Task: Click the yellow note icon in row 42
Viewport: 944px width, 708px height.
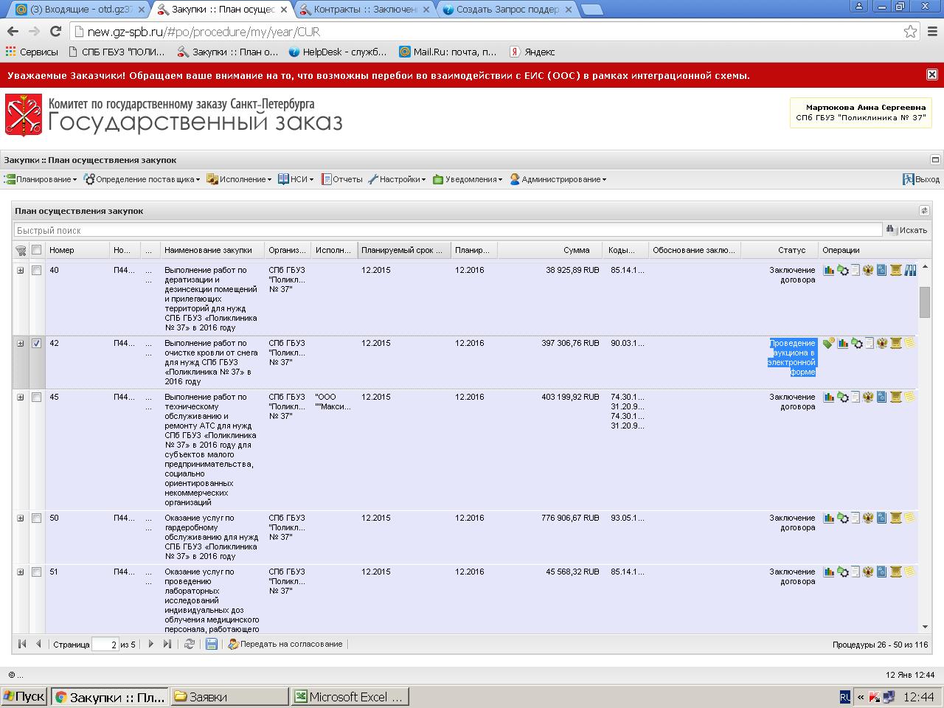Action: click(x=909, y=343)
